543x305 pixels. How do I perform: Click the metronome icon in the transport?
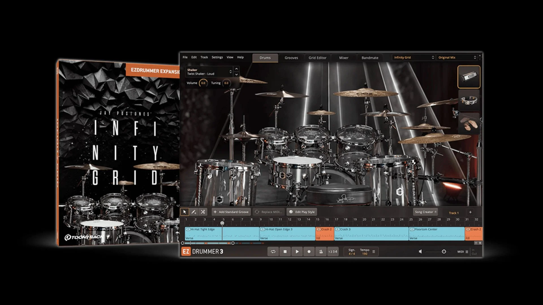[x=321, y=251]
